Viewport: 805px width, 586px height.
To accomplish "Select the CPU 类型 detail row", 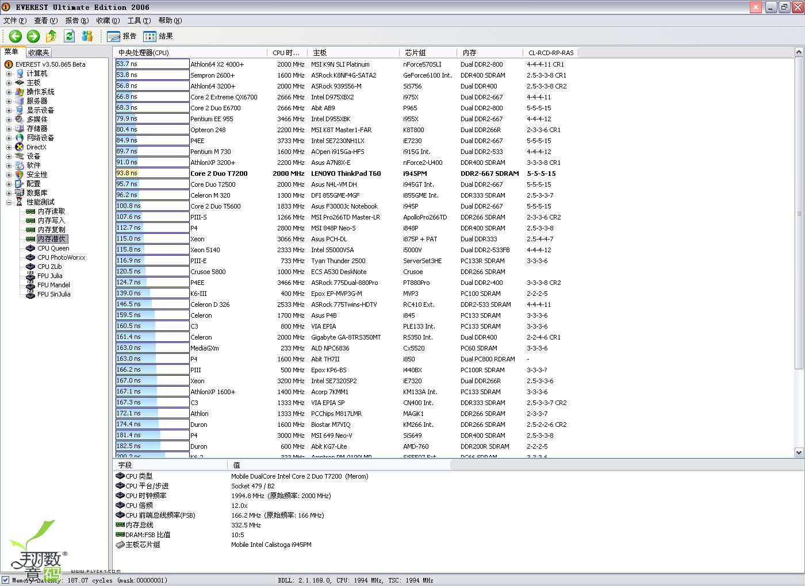I will pos(241,476).
